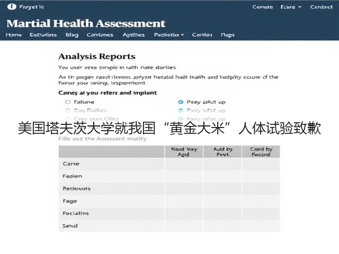This screenshot has height=254, width=339.
Task: Open the Blog menu item
Action: click(72, 35)
